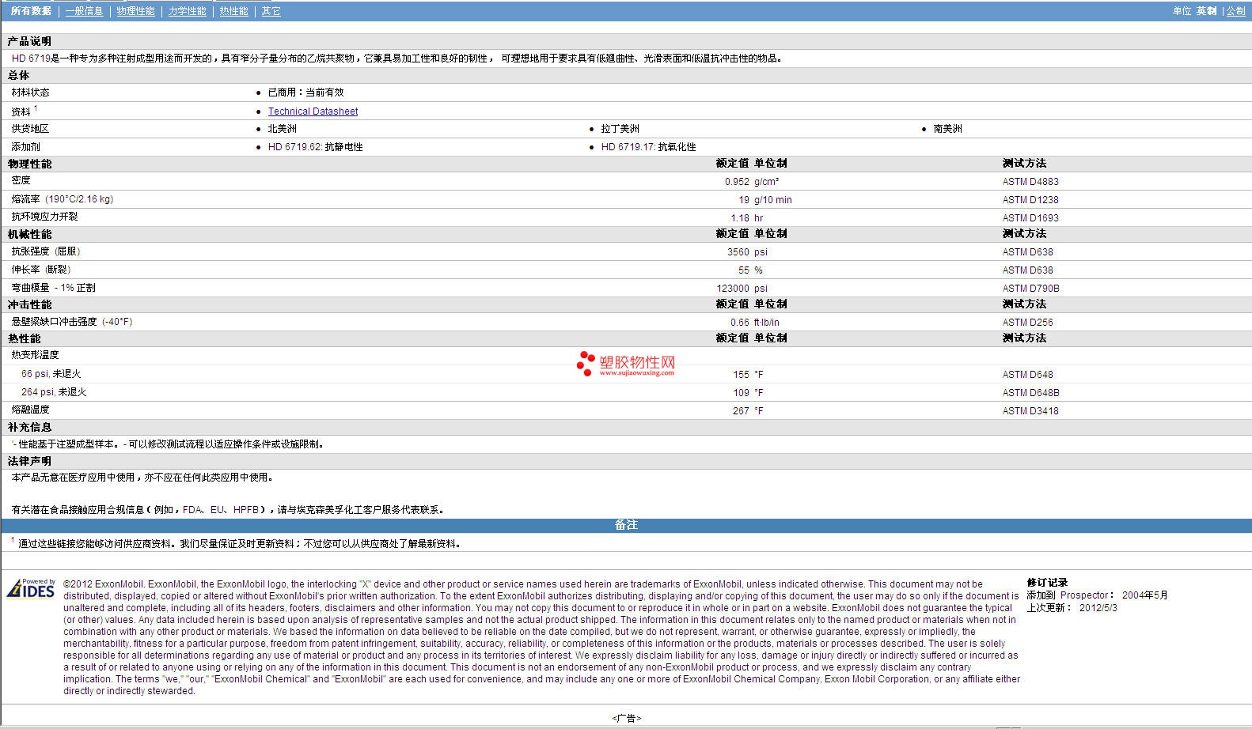
Task: Click the 塑胶物性网 watermark logo
Action: (626, 364)
